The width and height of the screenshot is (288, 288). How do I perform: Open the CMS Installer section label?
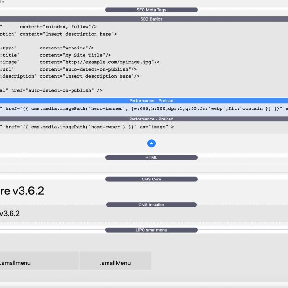[x=151, y=205]
